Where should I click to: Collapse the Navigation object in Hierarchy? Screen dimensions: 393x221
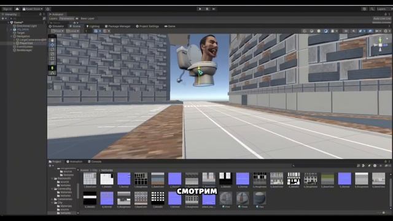[12, 36]
